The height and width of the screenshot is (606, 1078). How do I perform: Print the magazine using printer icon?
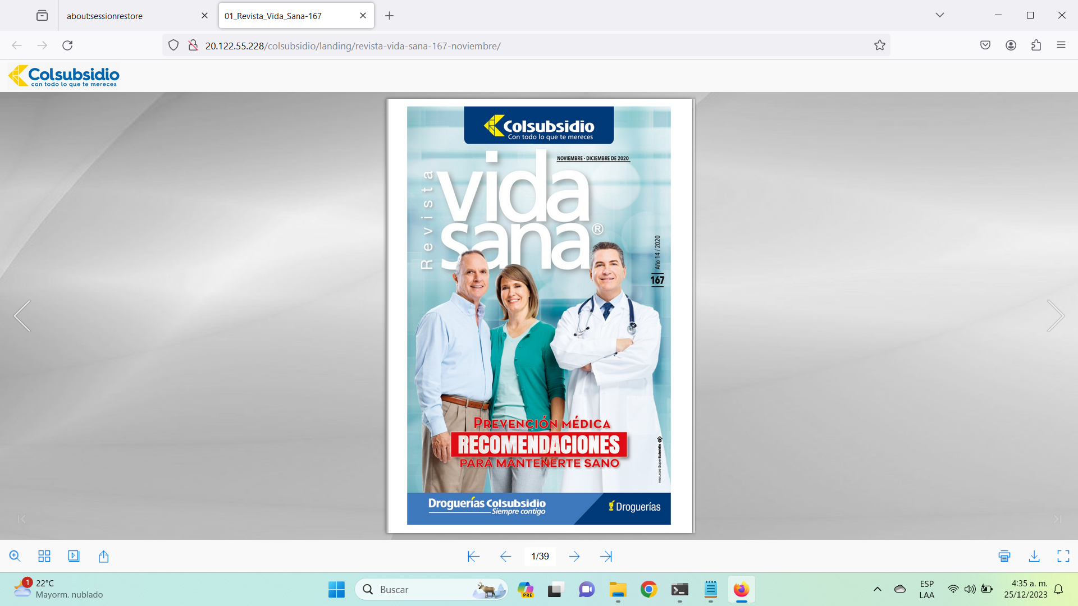tap(1004, 556)
